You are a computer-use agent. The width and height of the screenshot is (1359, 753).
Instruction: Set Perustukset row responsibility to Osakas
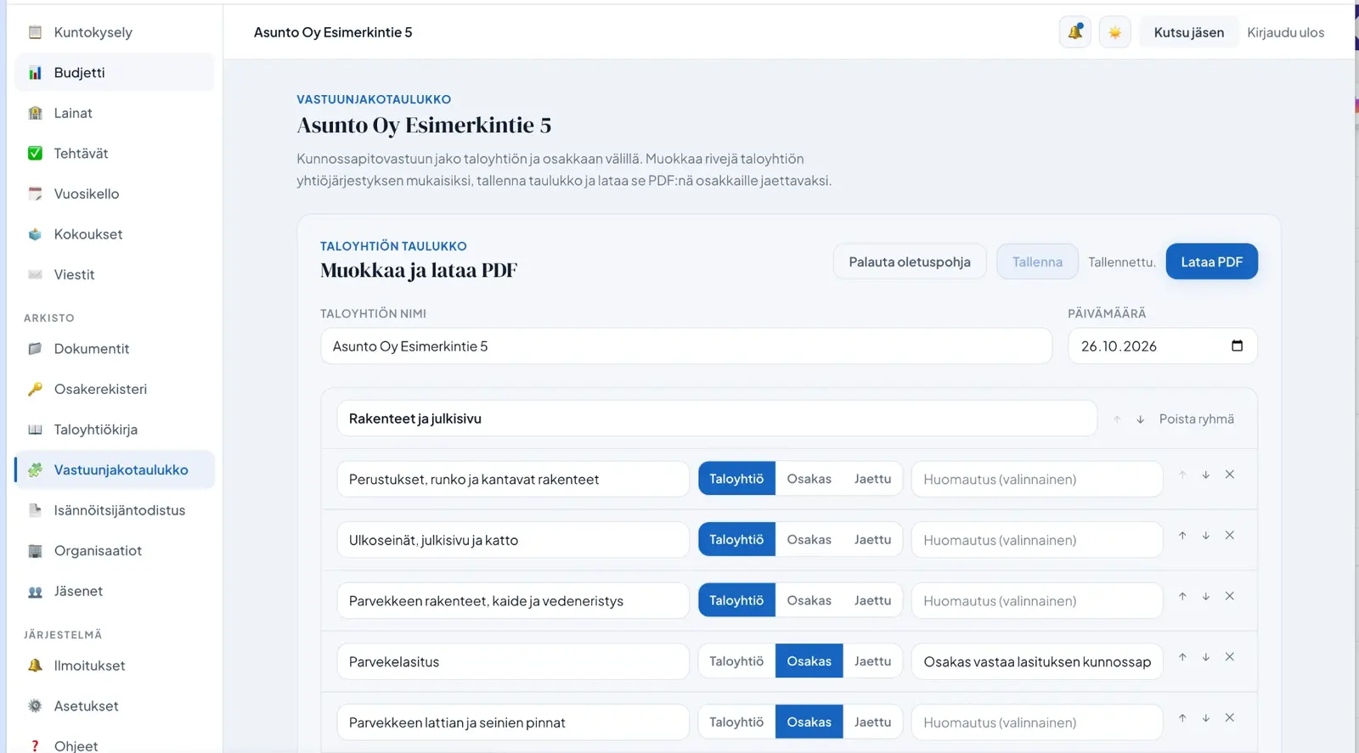point(809,479)
